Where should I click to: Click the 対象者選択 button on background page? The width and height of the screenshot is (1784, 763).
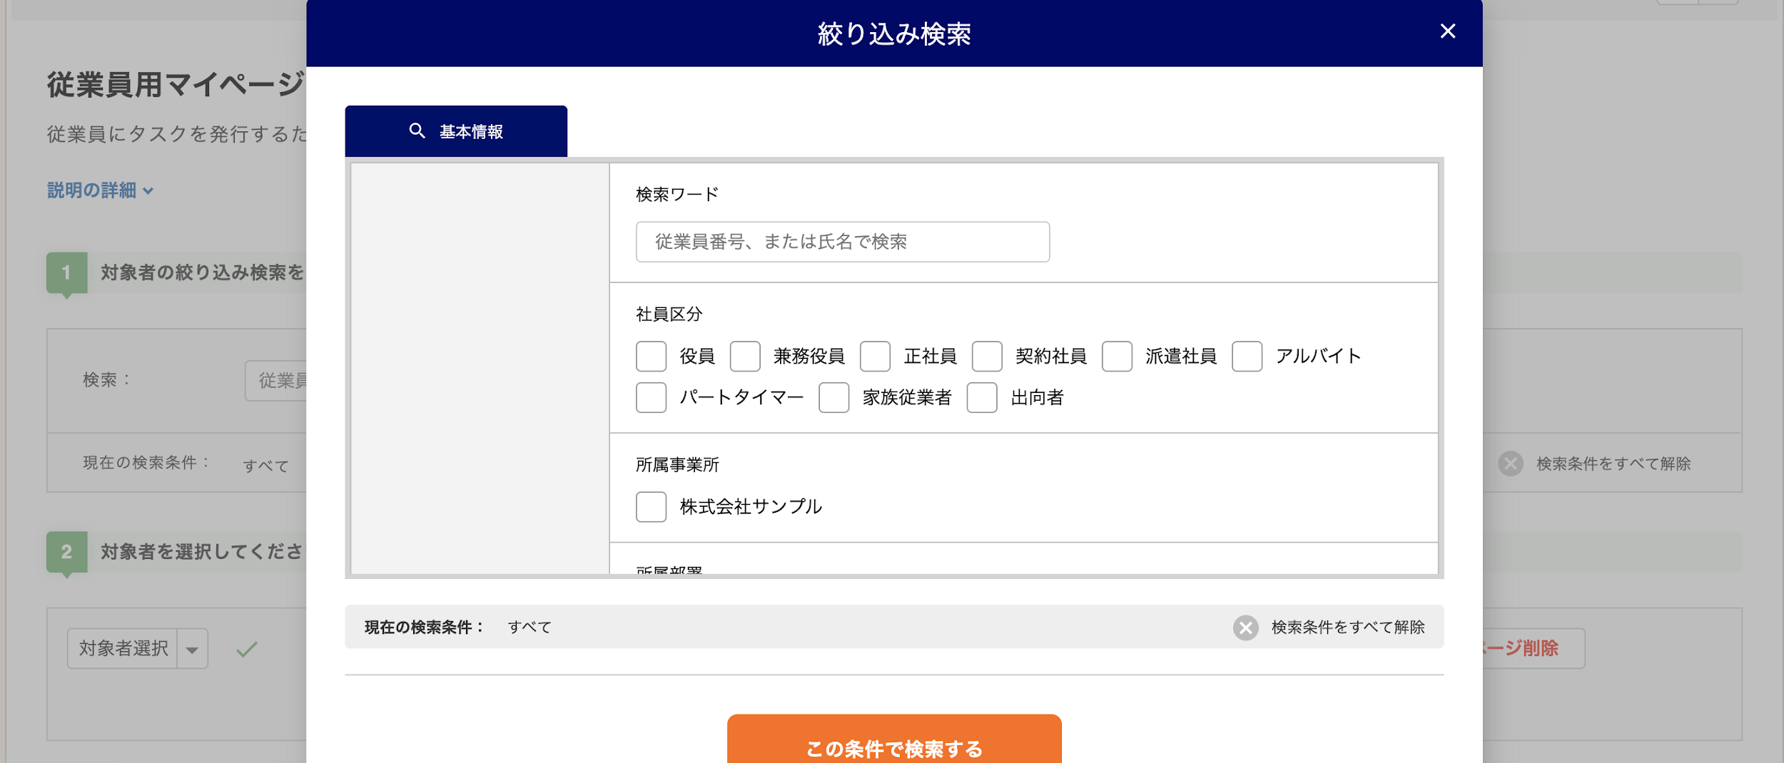click(x=123, y=649)
